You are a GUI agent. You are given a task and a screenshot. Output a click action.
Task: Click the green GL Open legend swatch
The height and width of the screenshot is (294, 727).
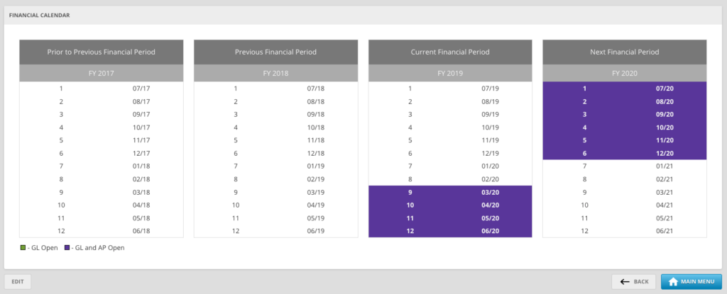pyautogui.click(x=22, y=248)
